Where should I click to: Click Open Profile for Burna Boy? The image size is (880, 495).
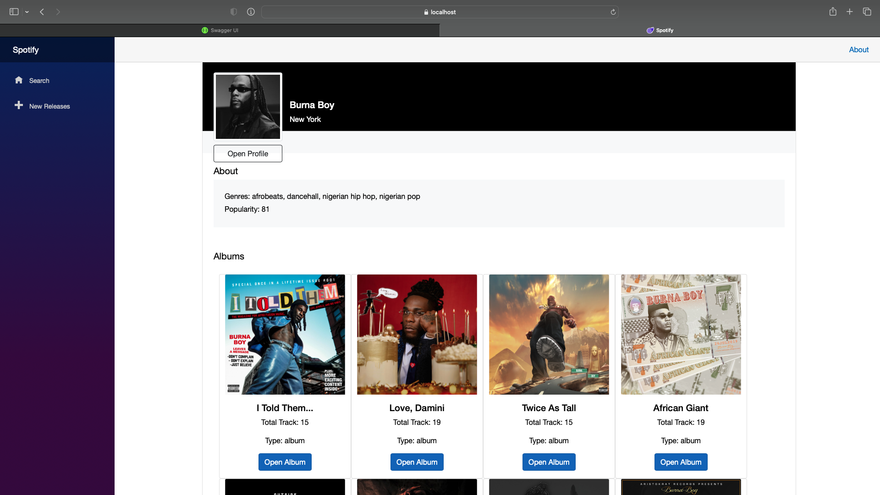(247, 154)
